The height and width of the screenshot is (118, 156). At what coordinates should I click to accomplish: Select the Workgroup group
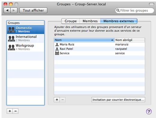tap(25, 47)
